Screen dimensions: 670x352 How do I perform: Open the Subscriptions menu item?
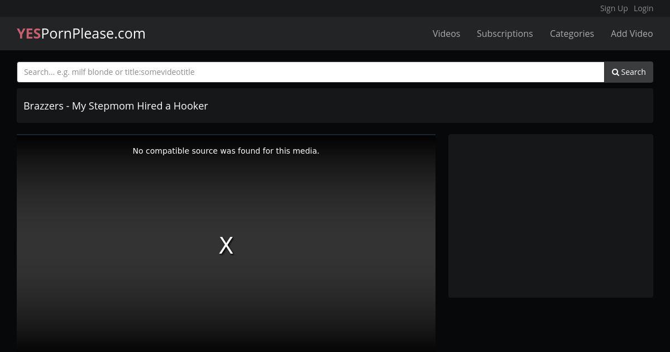(x=505, y=34)
